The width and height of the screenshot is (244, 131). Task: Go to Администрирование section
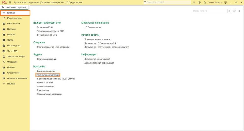point(17,78)
